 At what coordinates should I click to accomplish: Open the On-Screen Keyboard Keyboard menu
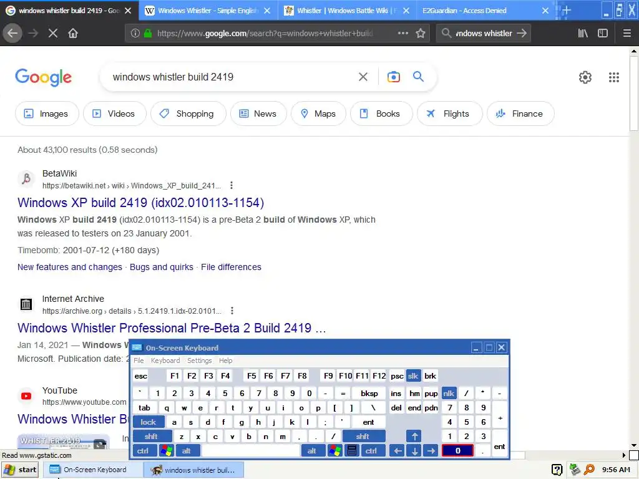pos(165,360)
